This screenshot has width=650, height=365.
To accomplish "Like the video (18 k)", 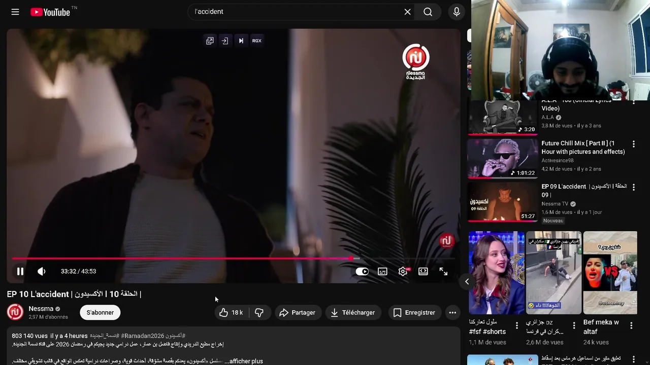I will pyautogui.click(x=231, y=312).
